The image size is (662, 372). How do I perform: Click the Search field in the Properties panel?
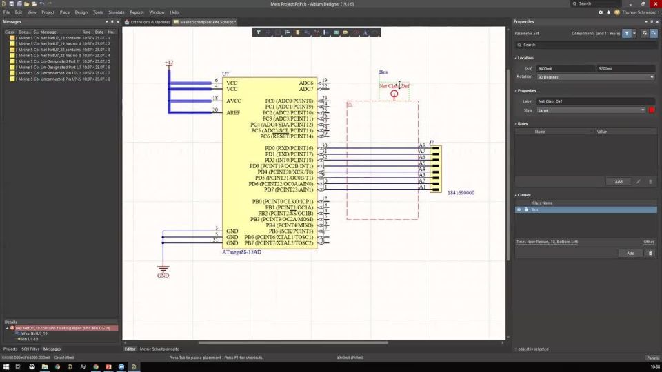click(586, 45)
